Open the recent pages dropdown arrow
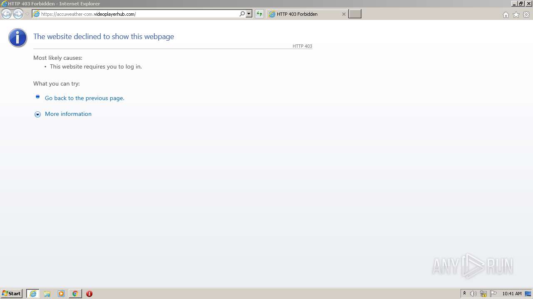533x299 pixels. (x=27, y=14)
